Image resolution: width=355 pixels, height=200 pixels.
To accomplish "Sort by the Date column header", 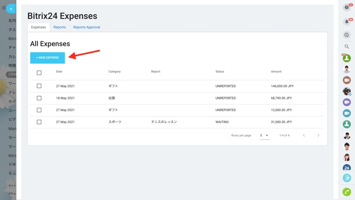I will [59, 72].
